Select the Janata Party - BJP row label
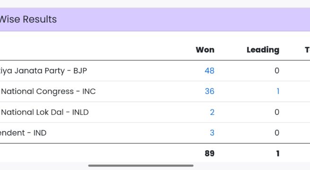This screenshot has height=170, width=310. click(43, 71)
